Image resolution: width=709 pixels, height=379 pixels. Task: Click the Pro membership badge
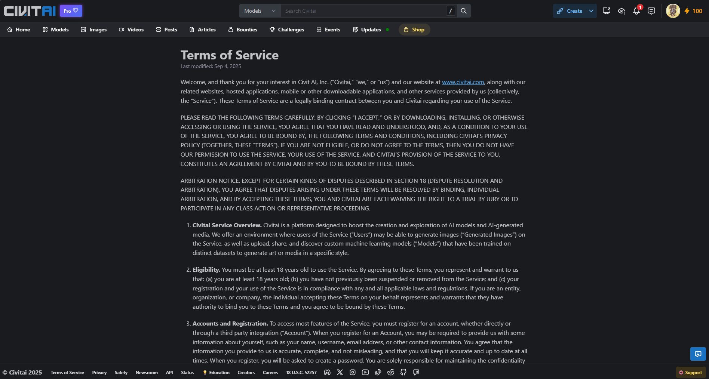pos(71,11)
